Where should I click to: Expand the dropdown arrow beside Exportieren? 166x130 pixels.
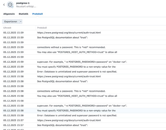click(x=21, y=22)
